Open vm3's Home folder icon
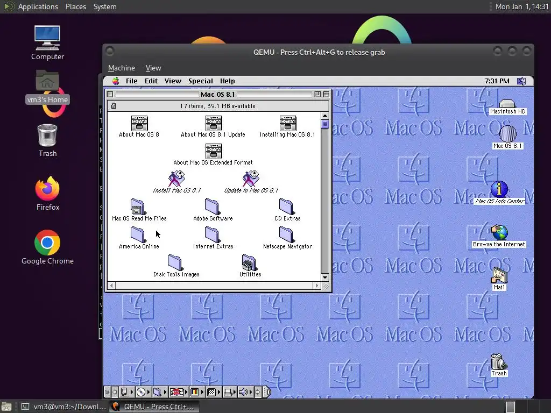This screenshot has width=551, height=413. 47,87
